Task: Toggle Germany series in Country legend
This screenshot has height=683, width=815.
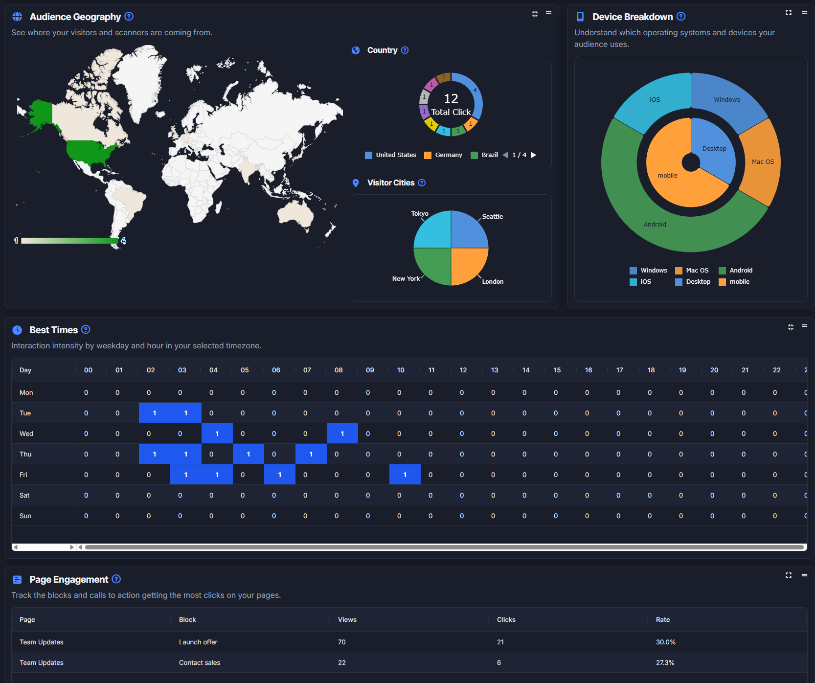Action: 443,155
